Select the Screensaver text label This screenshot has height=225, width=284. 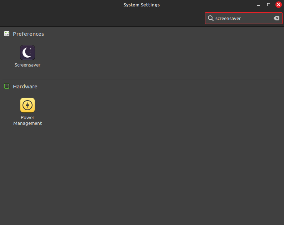tap(28, 65)
